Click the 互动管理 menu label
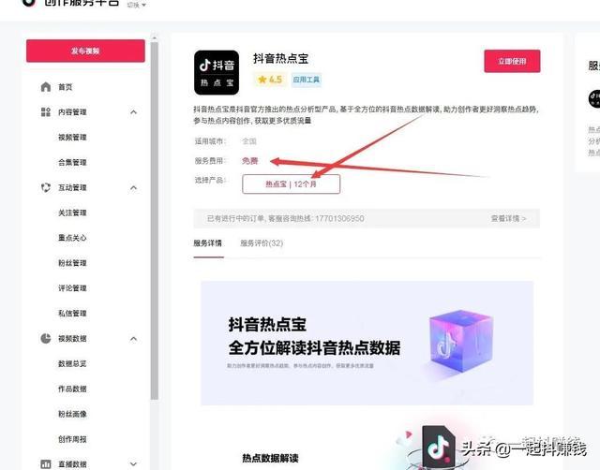600x470 pixels. click(72, 187)
